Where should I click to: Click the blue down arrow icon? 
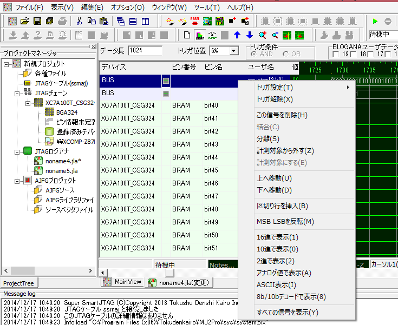click(x=249, y=35)
